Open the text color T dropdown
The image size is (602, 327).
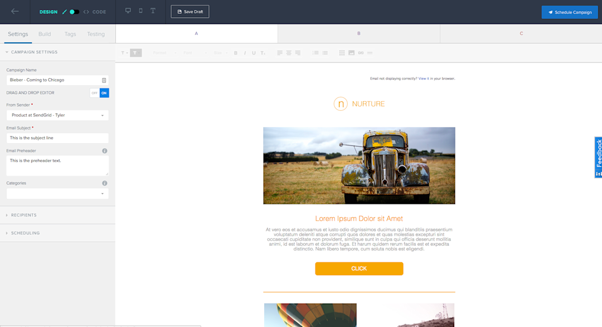click(124, 53)
